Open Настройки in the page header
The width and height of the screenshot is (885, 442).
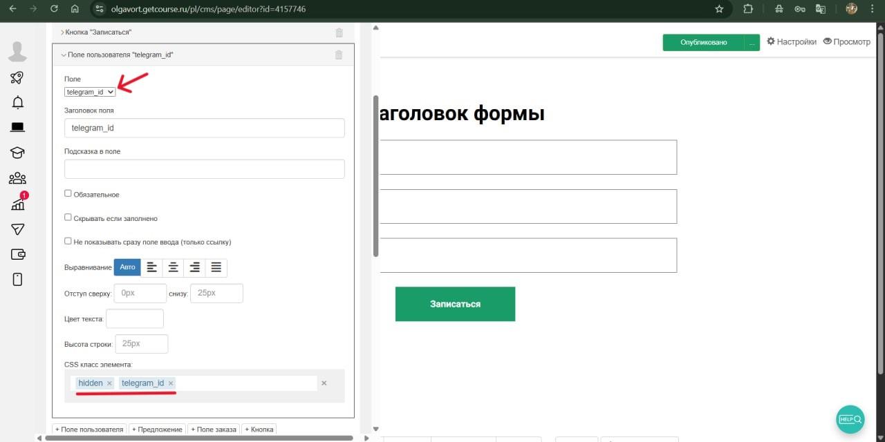[792, 42]
